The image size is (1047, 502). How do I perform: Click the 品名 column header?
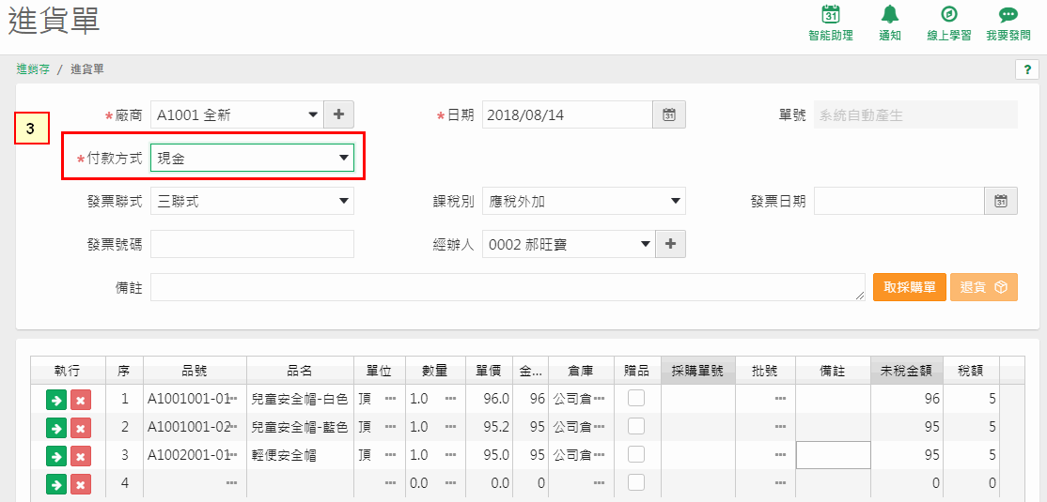click(x=300, y=371)
